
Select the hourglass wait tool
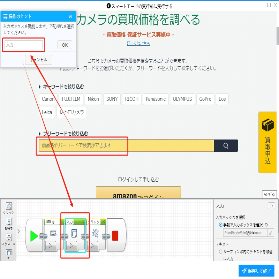(9, 222)
